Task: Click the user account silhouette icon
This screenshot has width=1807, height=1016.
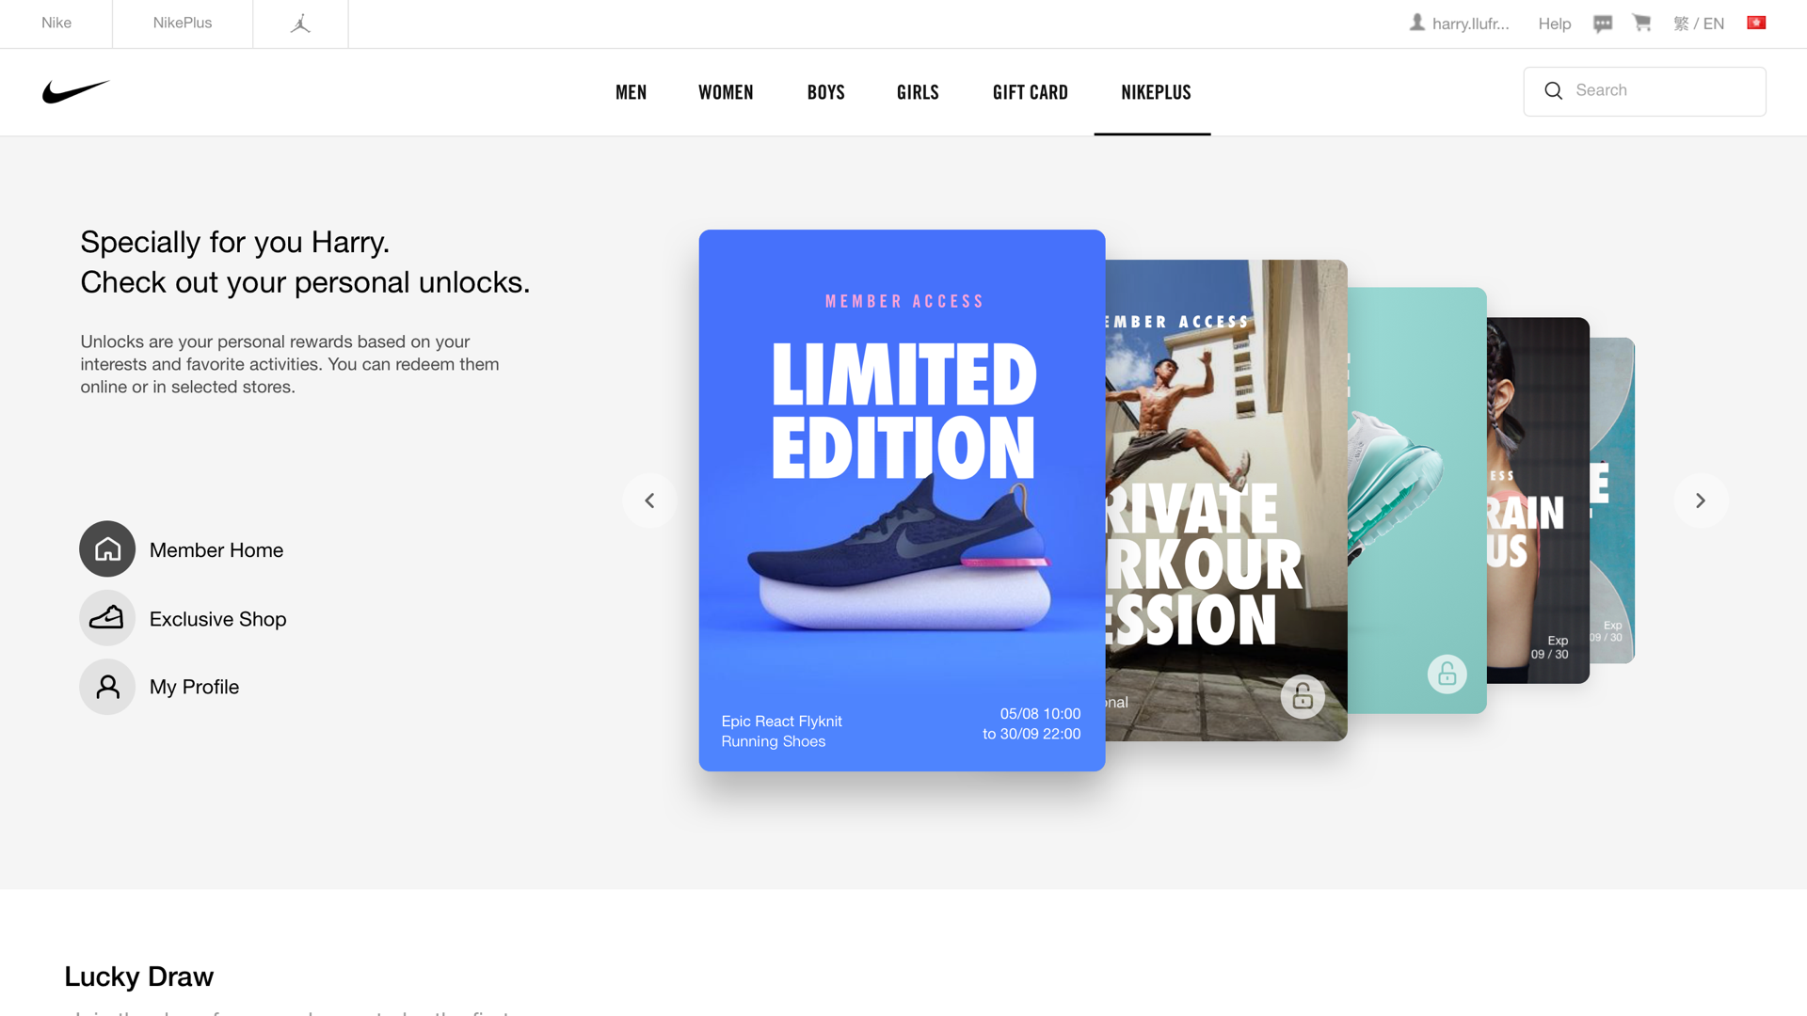Action: (1416, 23)
